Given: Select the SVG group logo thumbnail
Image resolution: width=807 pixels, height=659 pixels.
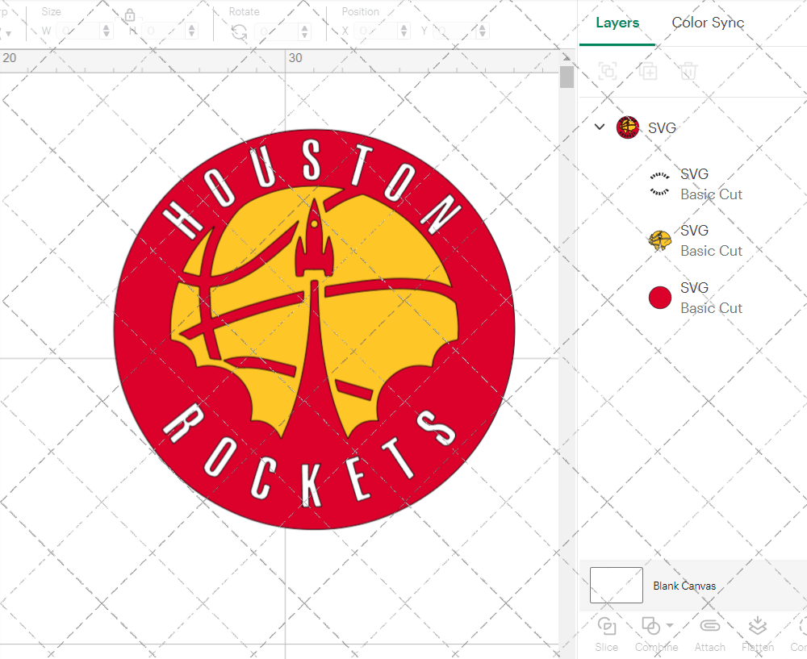Looking at the screenshot, I should click(x=627, y=127).
